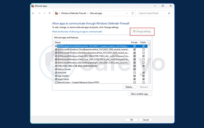The width and height of the screenshot is (204, 128).
Task: Open the risks of allowing an app link
Action: click(x=77, y=31)
